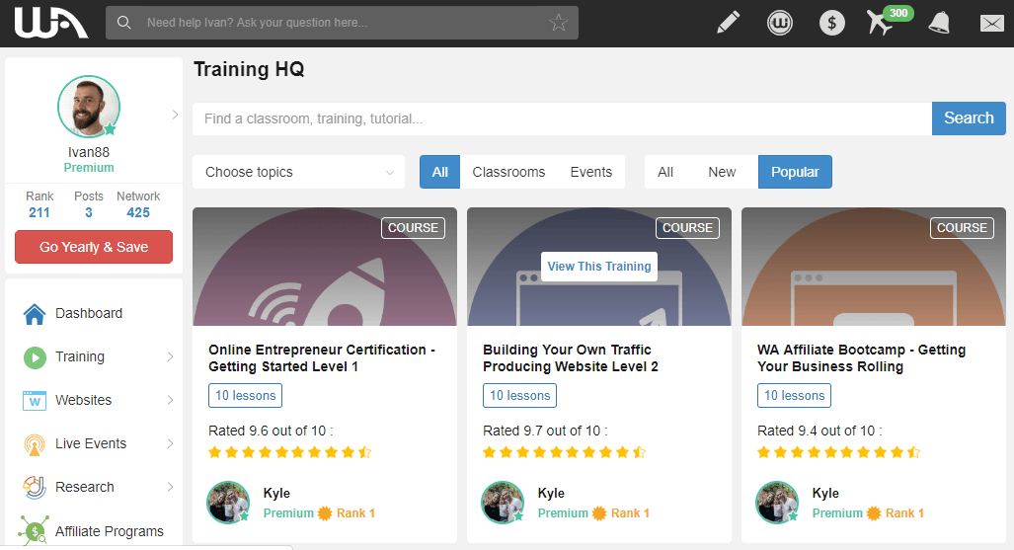Screen dimensions: 1014x550
Task: Click the blue Search button
Action: (969, 118)
